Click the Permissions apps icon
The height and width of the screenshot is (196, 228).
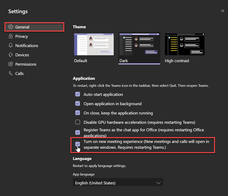(11, 64)
